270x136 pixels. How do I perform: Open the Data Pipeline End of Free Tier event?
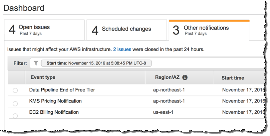pyautogui.click(x=62, y=90)
